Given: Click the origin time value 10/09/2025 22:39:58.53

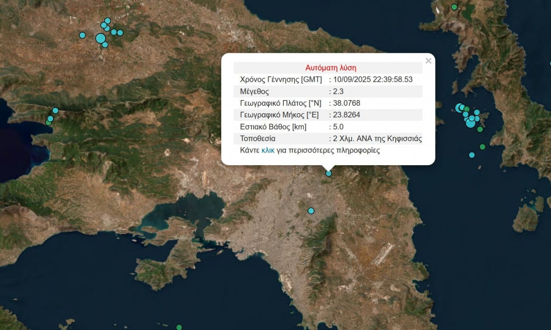Looking at the screenshot, I should (372, 80).
